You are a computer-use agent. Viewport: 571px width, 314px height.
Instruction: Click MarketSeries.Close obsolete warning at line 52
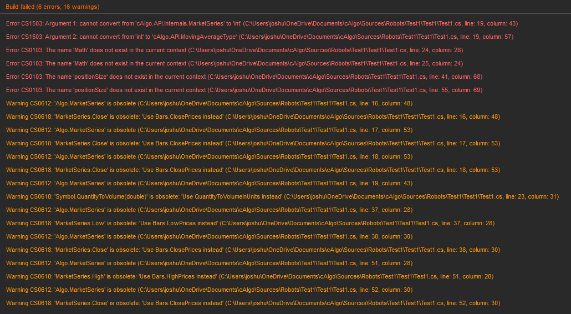coord(253,303)
